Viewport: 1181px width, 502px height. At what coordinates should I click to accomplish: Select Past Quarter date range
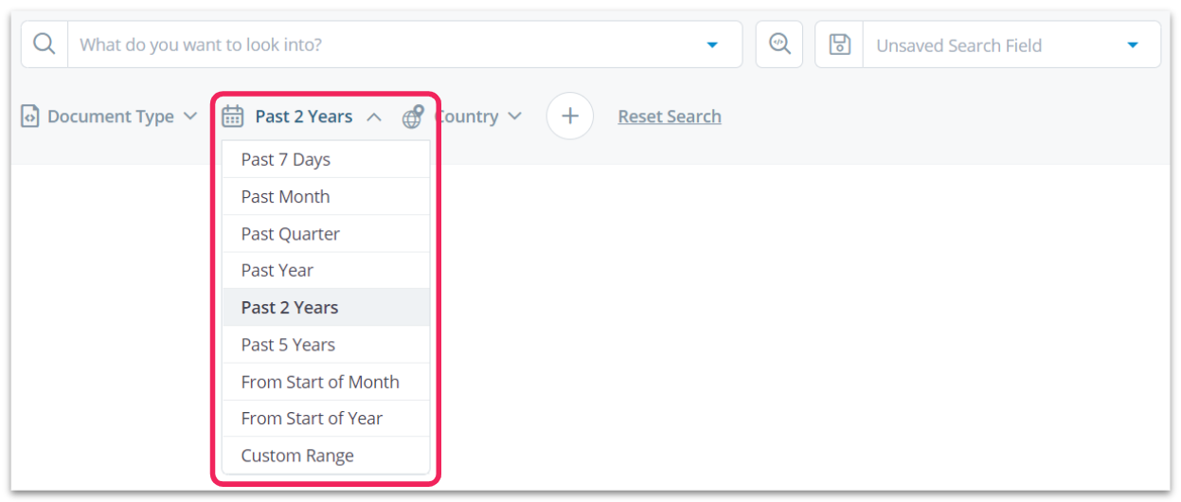291,234
